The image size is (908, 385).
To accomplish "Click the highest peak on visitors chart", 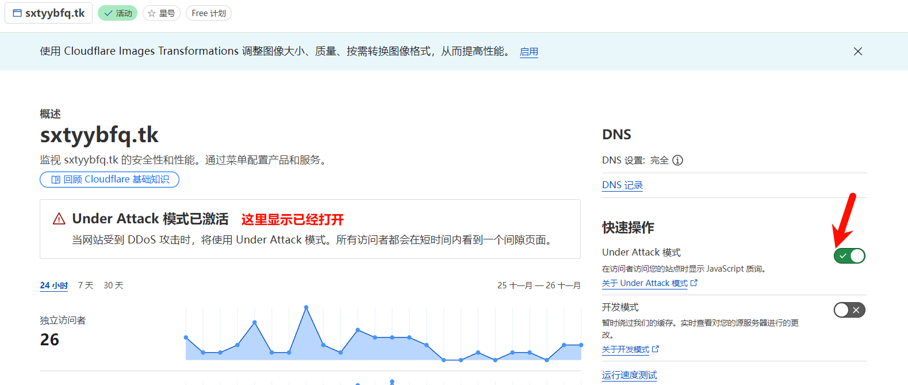I will 306,307.
